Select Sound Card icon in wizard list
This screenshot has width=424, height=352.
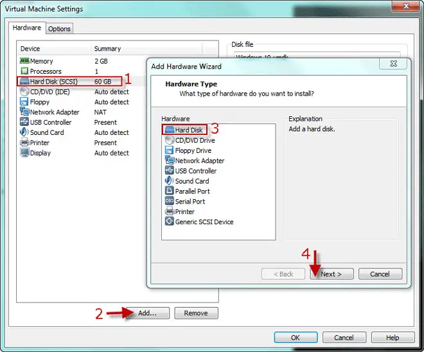(169, 181)
